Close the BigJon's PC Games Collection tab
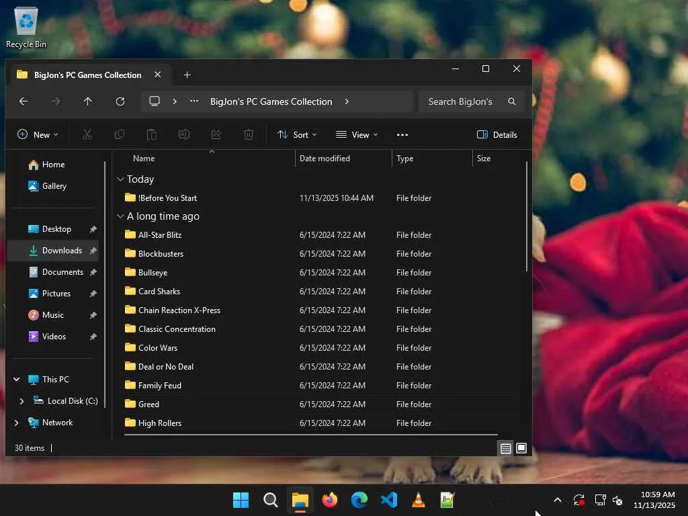 tap(157, 75)
